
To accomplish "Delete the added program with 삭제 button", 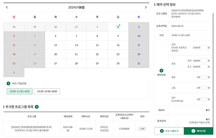I will tap(142, 129).
